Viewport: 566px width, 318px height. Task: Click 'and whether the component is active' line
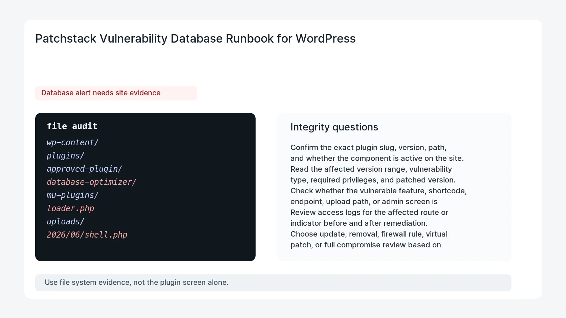pos(377,158)
